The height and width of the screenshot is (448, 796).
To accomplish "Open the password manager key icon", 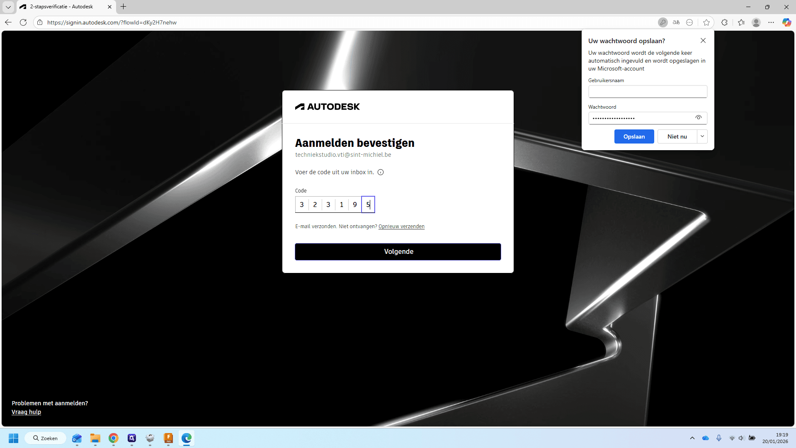I will coord(663,22).
